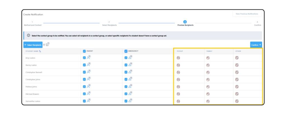Go to step 2 Select Recipients
This screenshot has width=286, height=116.
(109, 23)
